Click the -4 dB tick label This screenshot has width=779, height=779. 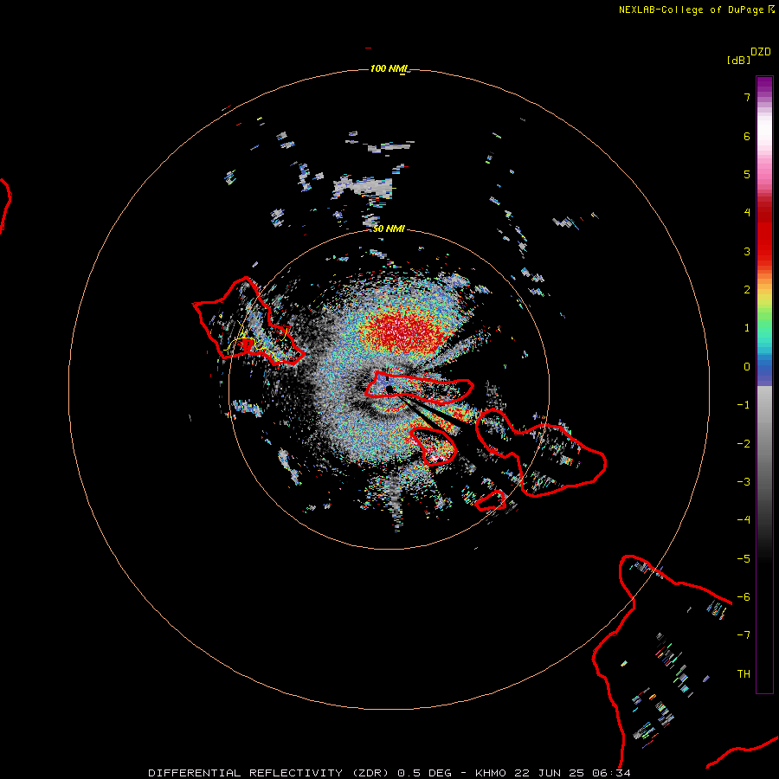pyautogui.click(x=744, y=520)
